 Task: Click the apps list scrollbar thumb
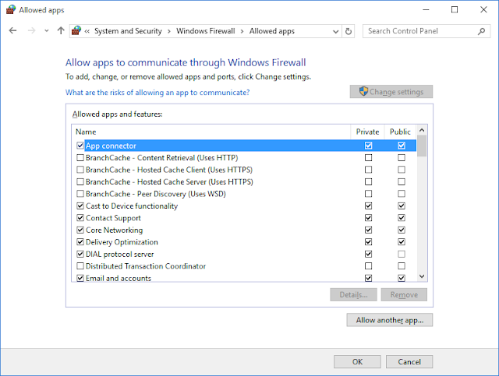pyautogui.click(x=422, y=146)
